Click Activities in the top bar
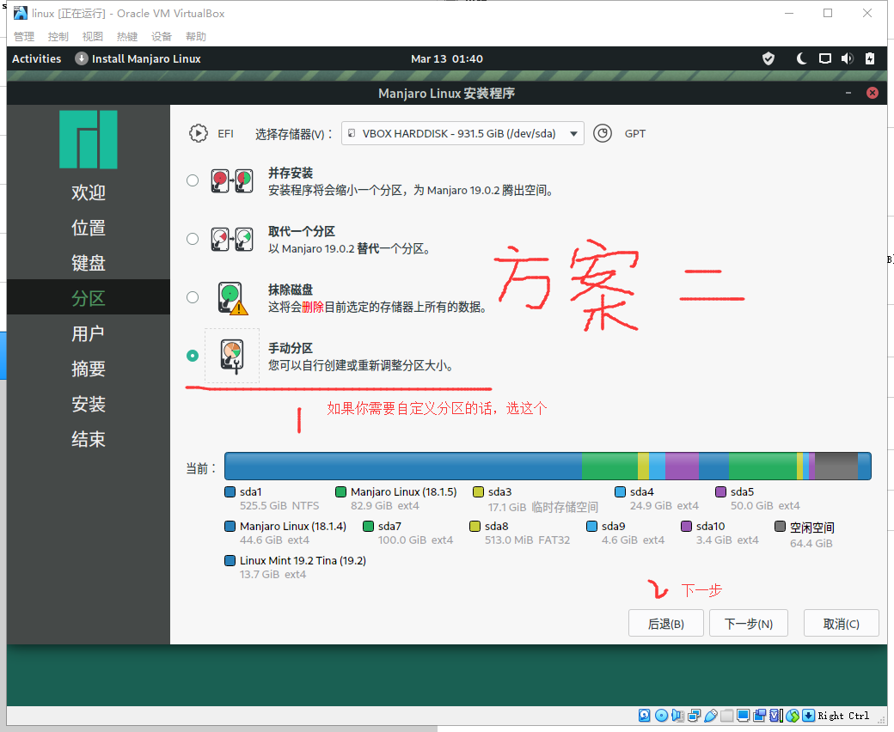 [37, 58]
